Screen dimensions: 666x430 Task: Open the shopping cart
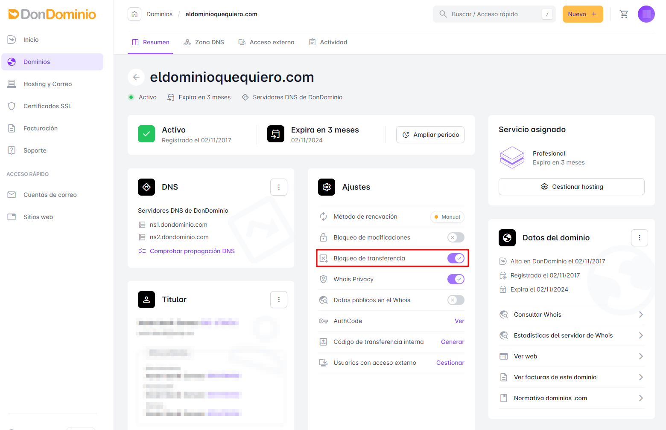tap(624, 14)
